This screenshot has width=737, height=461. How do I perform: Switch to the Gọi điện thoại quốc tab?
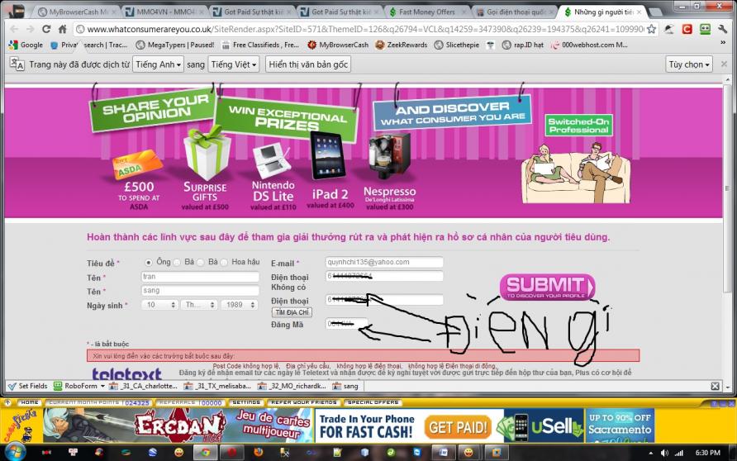point(514,12)
